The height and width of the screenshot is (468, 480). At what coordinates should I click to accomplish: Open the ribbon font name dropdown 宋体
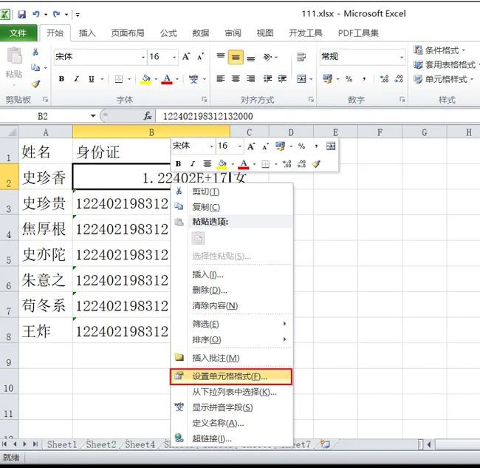click(x=143, y=57)
